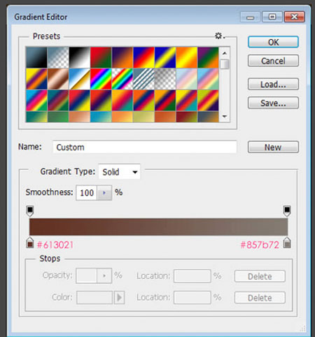Select the black to white gradient preset
Screen dimensions: 315x337
click(x=80, y=57)
